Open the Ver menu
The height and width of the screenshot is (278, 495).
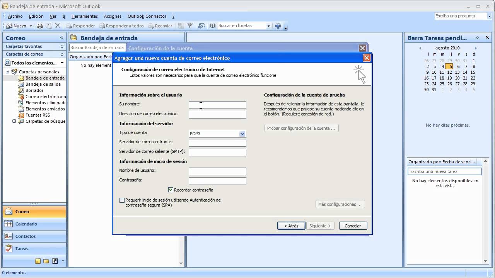pyautogui.click(x=53, y=16)
